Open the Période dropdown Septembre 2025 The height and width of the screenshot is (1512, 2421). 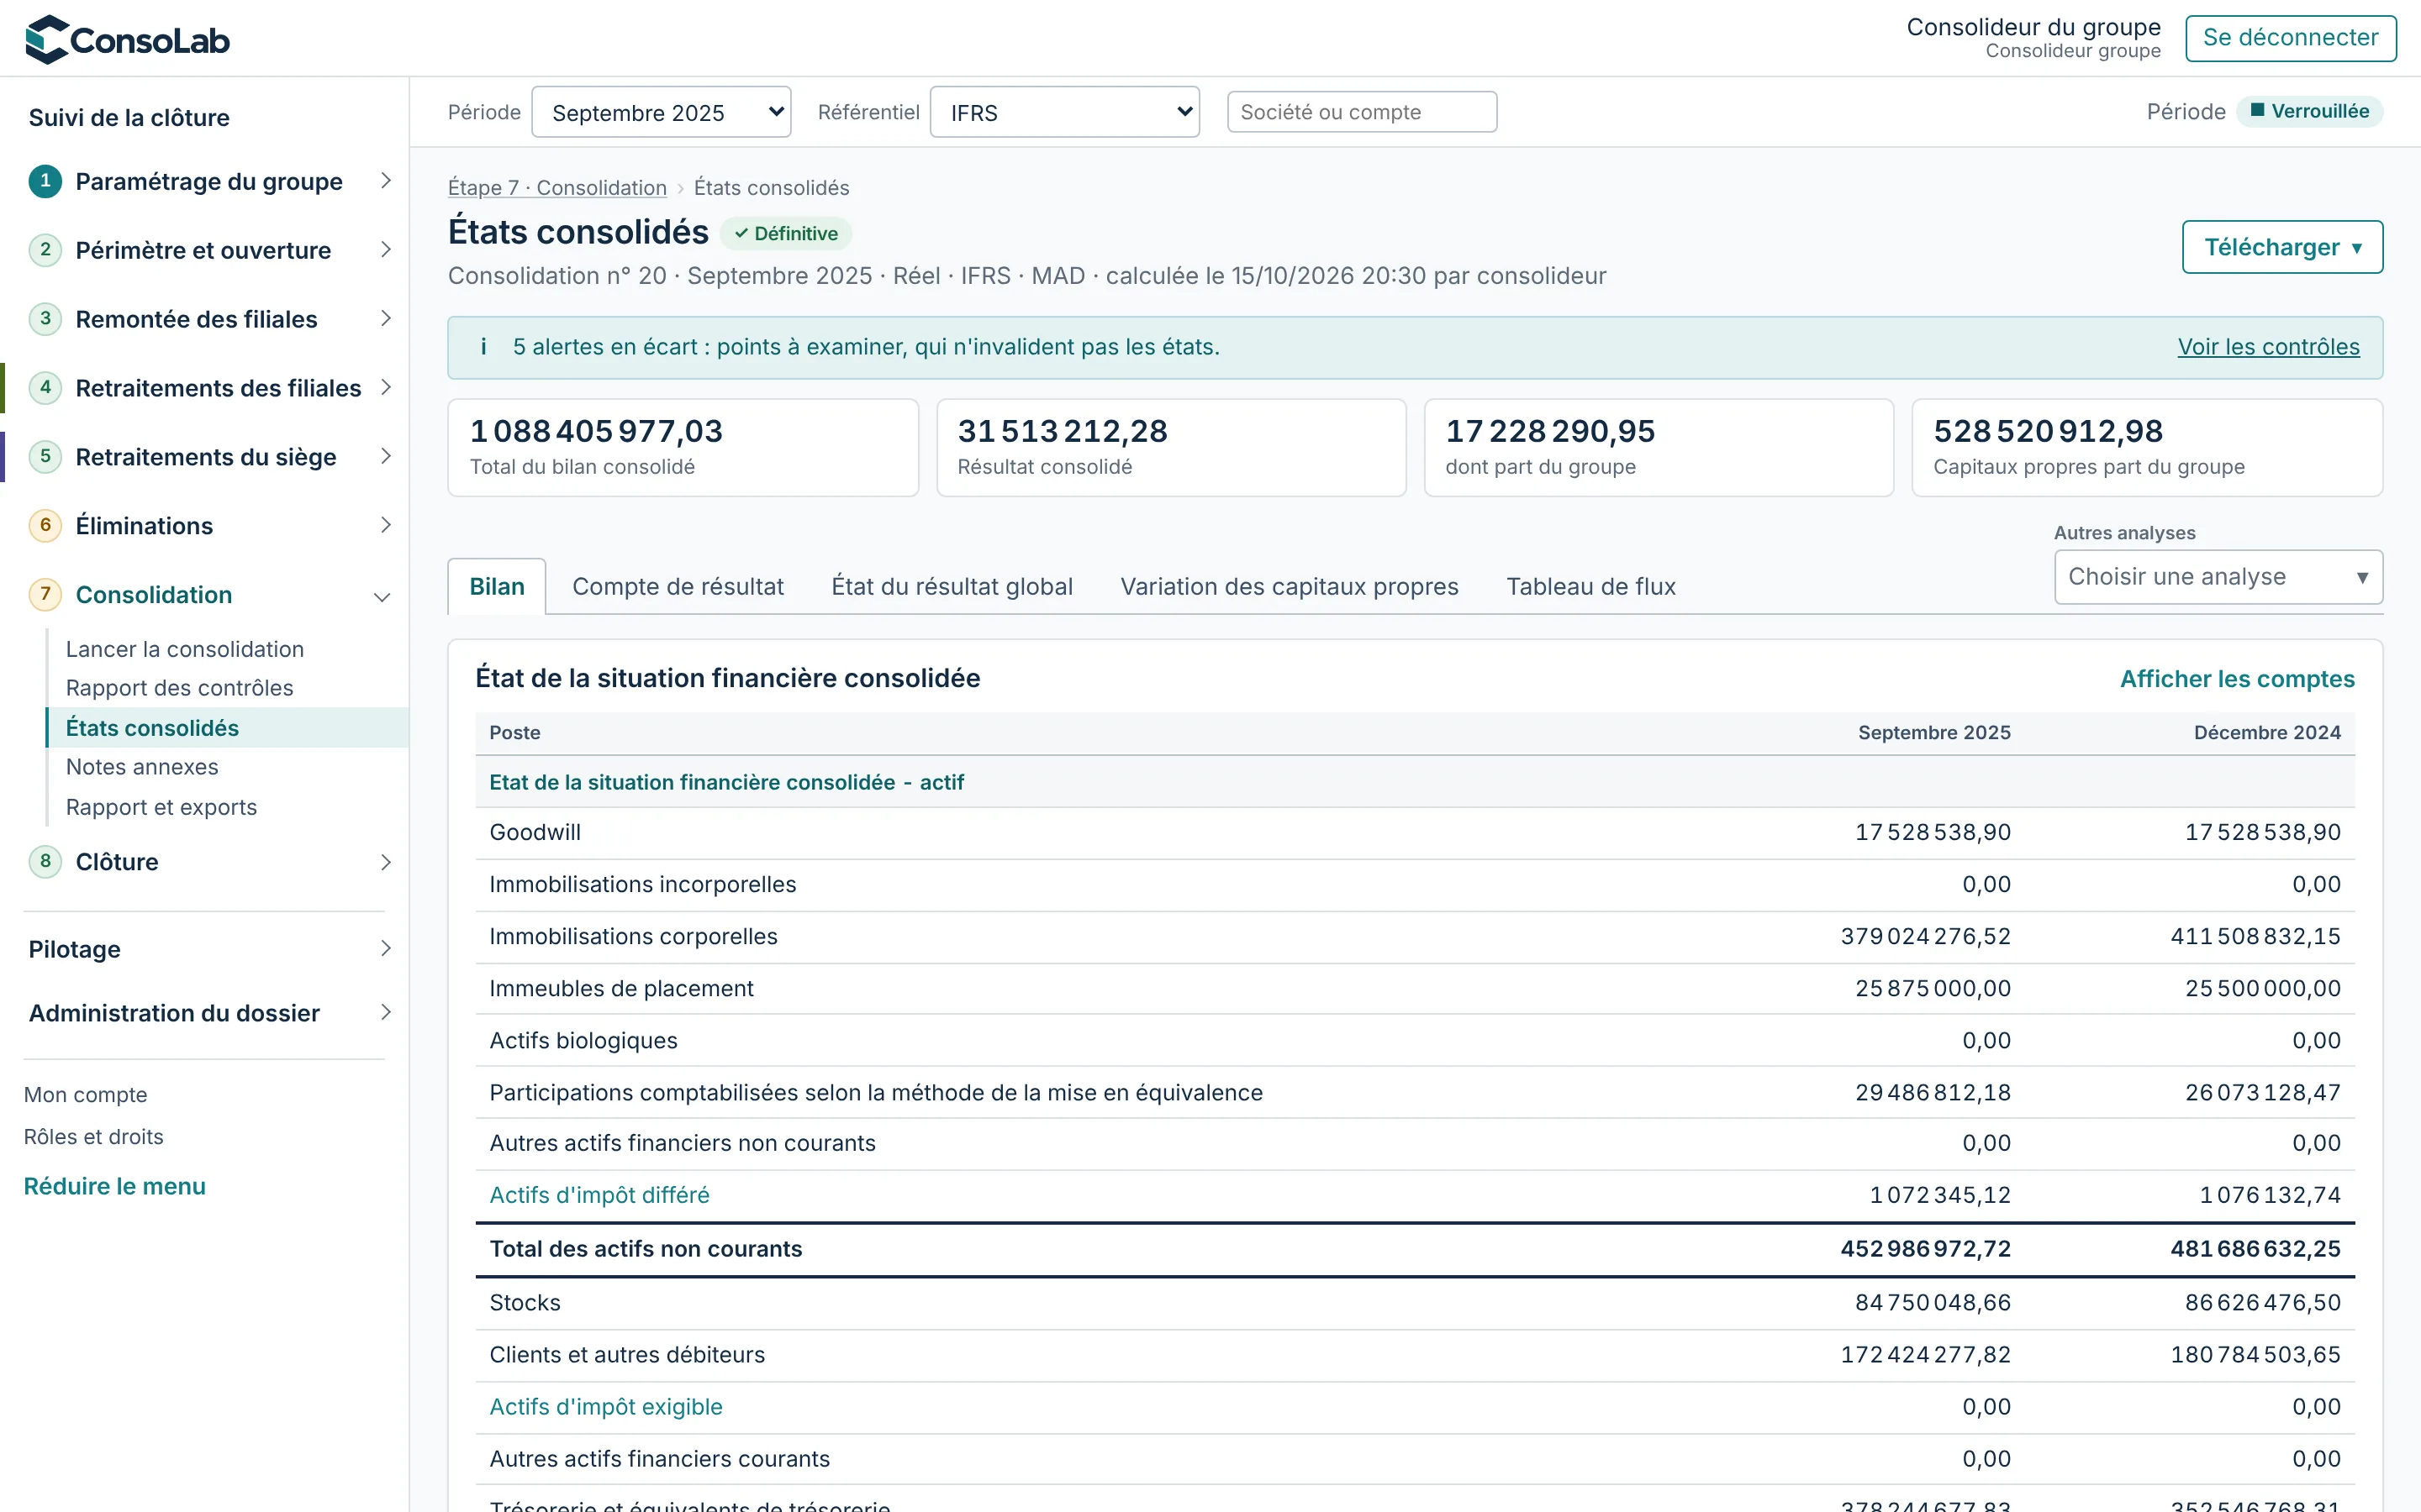pyautogui.click(x=662, y=112)
